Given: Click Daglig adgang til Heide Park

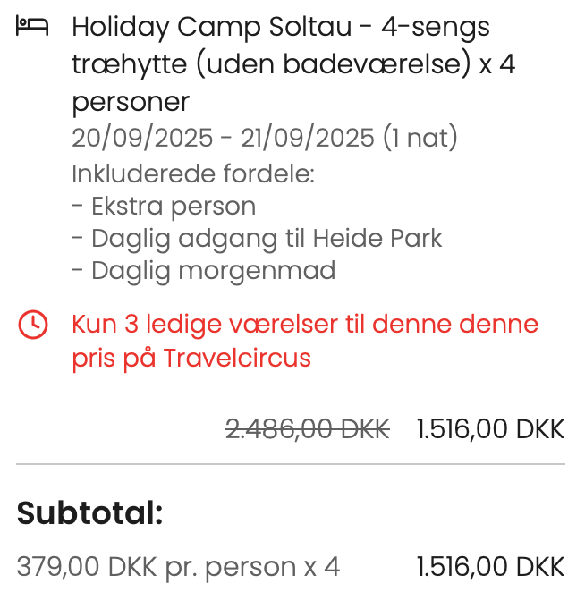Looking at the screenshot, I should (257, 239).
